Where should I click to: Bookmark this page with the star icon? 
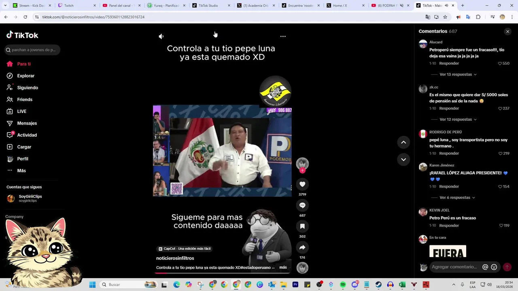click(x=445, y=17)
